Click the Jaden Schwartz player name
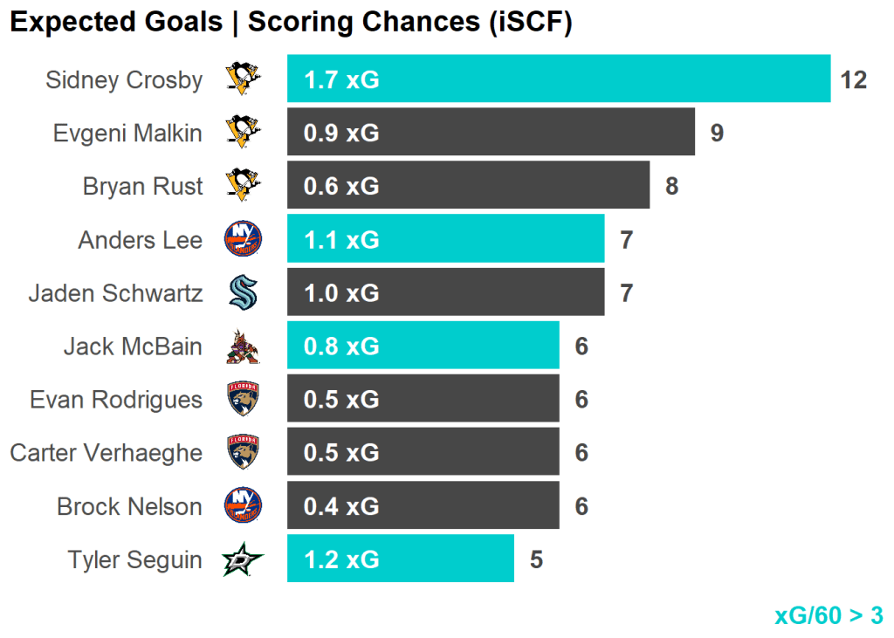This screenshot has width=894, height=638. click(115, 292)
